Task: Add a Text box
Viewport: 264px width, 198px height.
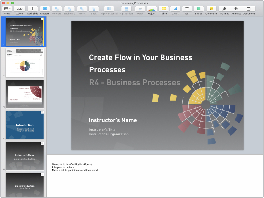Action: (187, 9)
